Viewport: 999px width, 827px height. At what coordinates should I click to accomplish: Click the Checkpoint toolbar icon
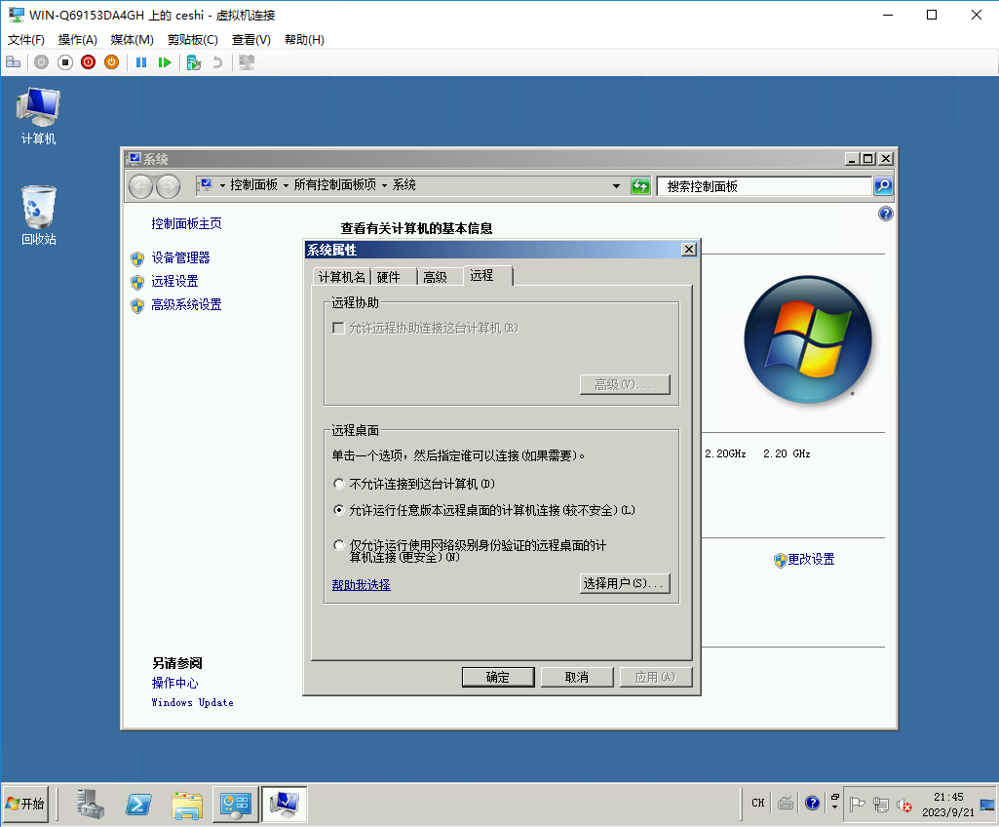click(194, 62)
